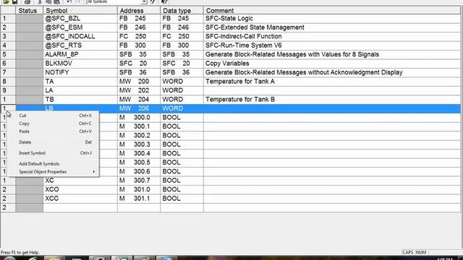Select the XC symbol cell
Viewport: 463px width, 260px height.
[x=80, y=181]
